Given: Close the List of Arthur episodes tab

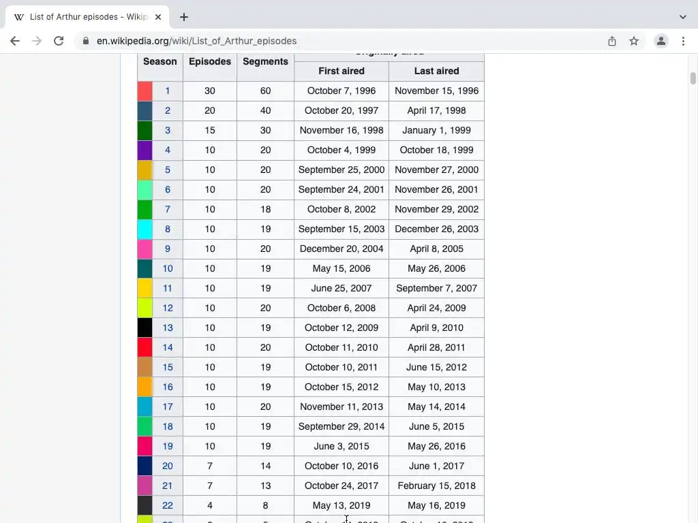Looking at the screenshot, I should point(158,17).
